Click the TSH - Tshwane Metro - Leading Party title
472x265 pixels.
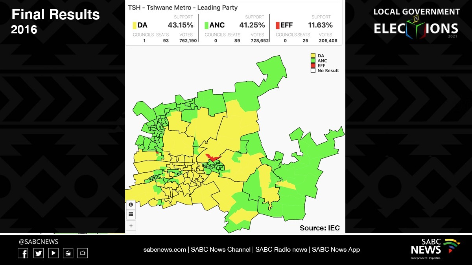click(x=183, y=7)
